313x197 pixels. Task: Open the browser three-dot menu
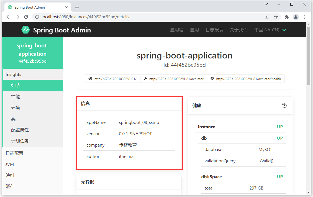[305, 17]
